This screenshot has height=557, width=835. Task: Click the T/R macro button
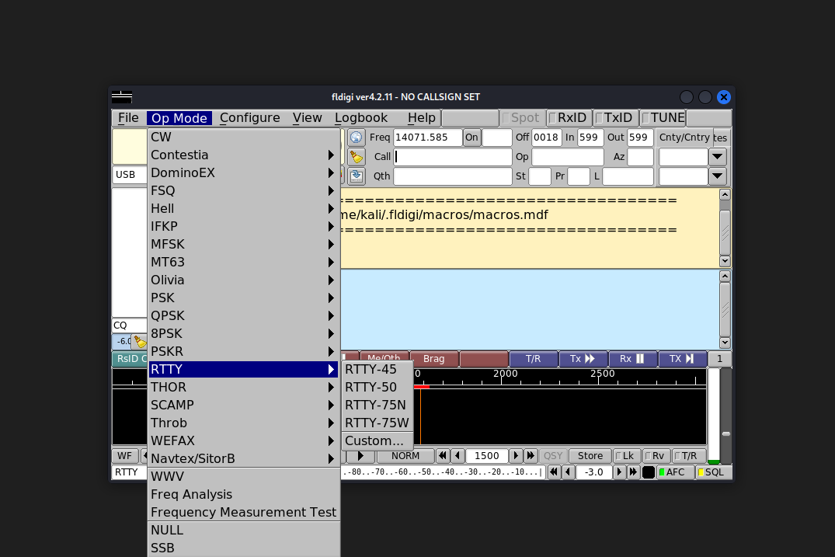(533, 359)
